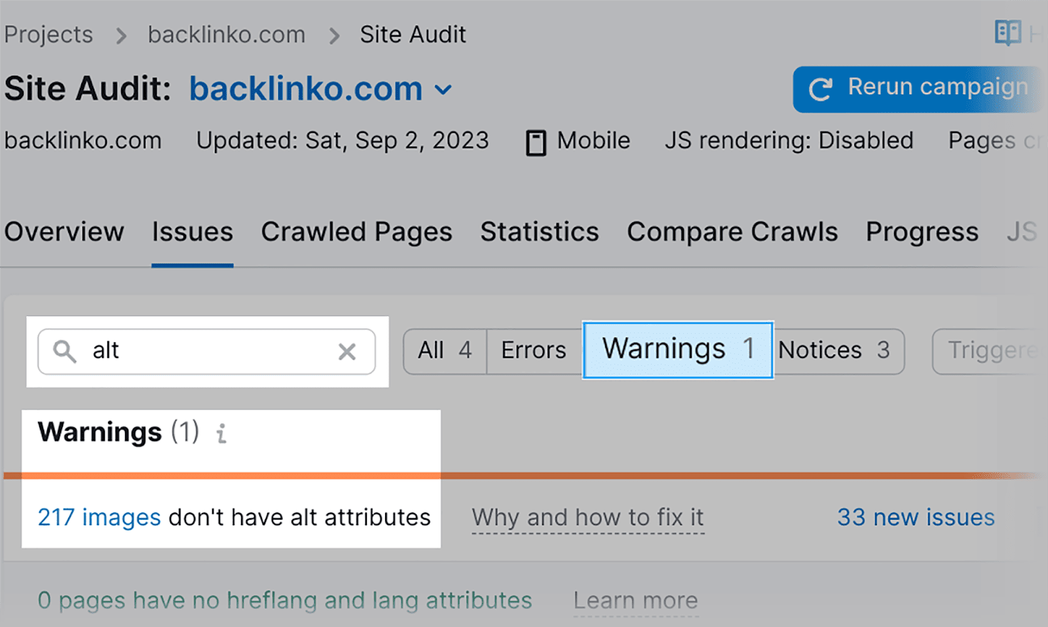This screenshot has height=627, width=1048.
Task: View the Progress tab
Action: click(921, 232)
